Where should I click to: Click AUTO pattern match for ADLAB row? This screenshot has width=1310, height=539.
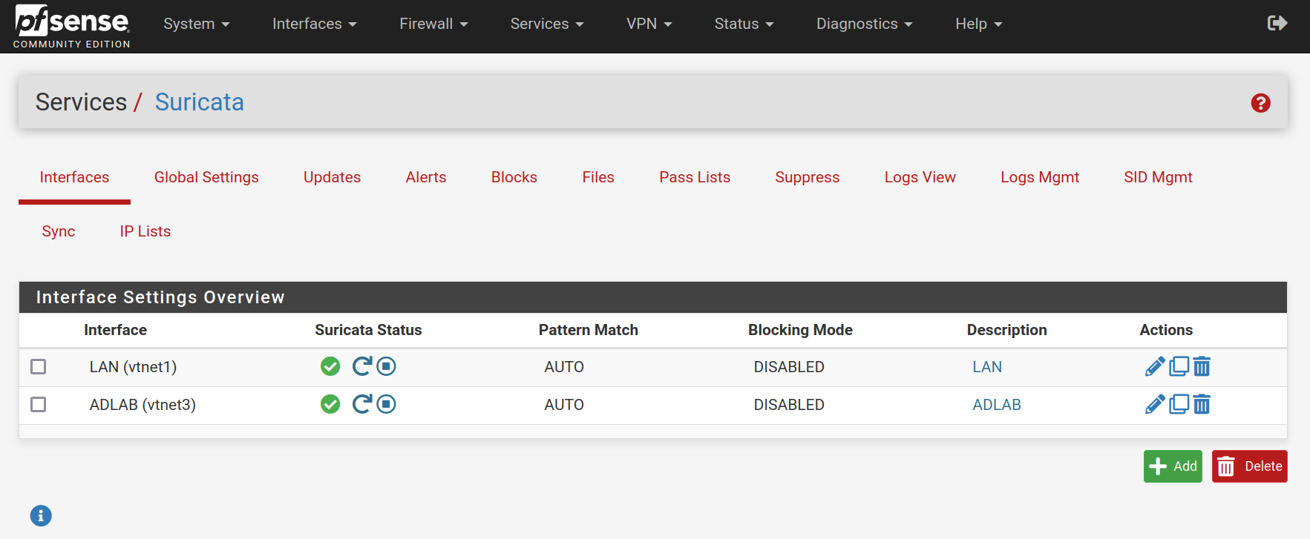(564, 405)
